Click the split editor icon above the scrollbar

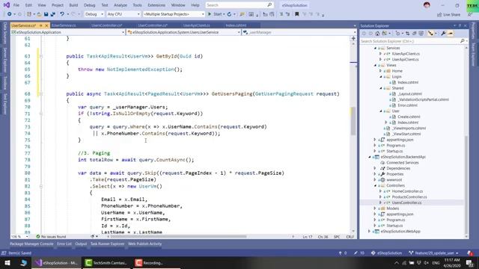pos(353,38)
